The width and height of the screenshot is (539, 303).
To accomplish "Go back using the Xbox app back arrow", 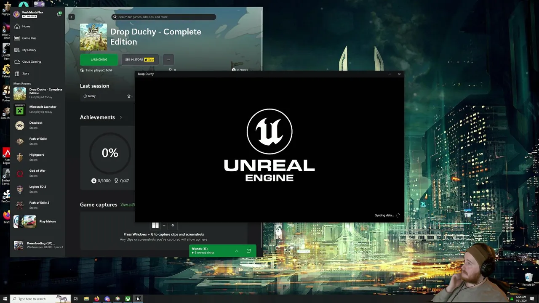I will [71, 17].
